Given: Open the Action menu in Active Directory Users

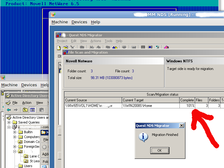Looking at the screenshot, I should (x=27, y=103).
